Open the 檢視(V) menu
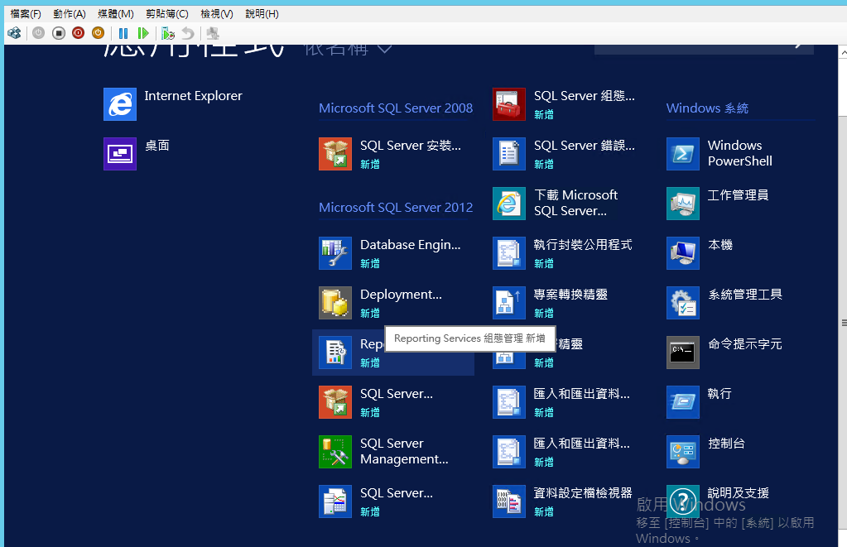 [x=217, y=14]
